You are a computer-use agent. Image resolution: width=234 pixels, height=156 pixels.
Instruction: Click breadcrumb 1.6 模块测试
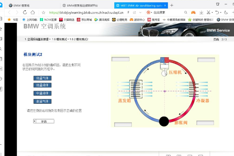[x=59, y=39]
